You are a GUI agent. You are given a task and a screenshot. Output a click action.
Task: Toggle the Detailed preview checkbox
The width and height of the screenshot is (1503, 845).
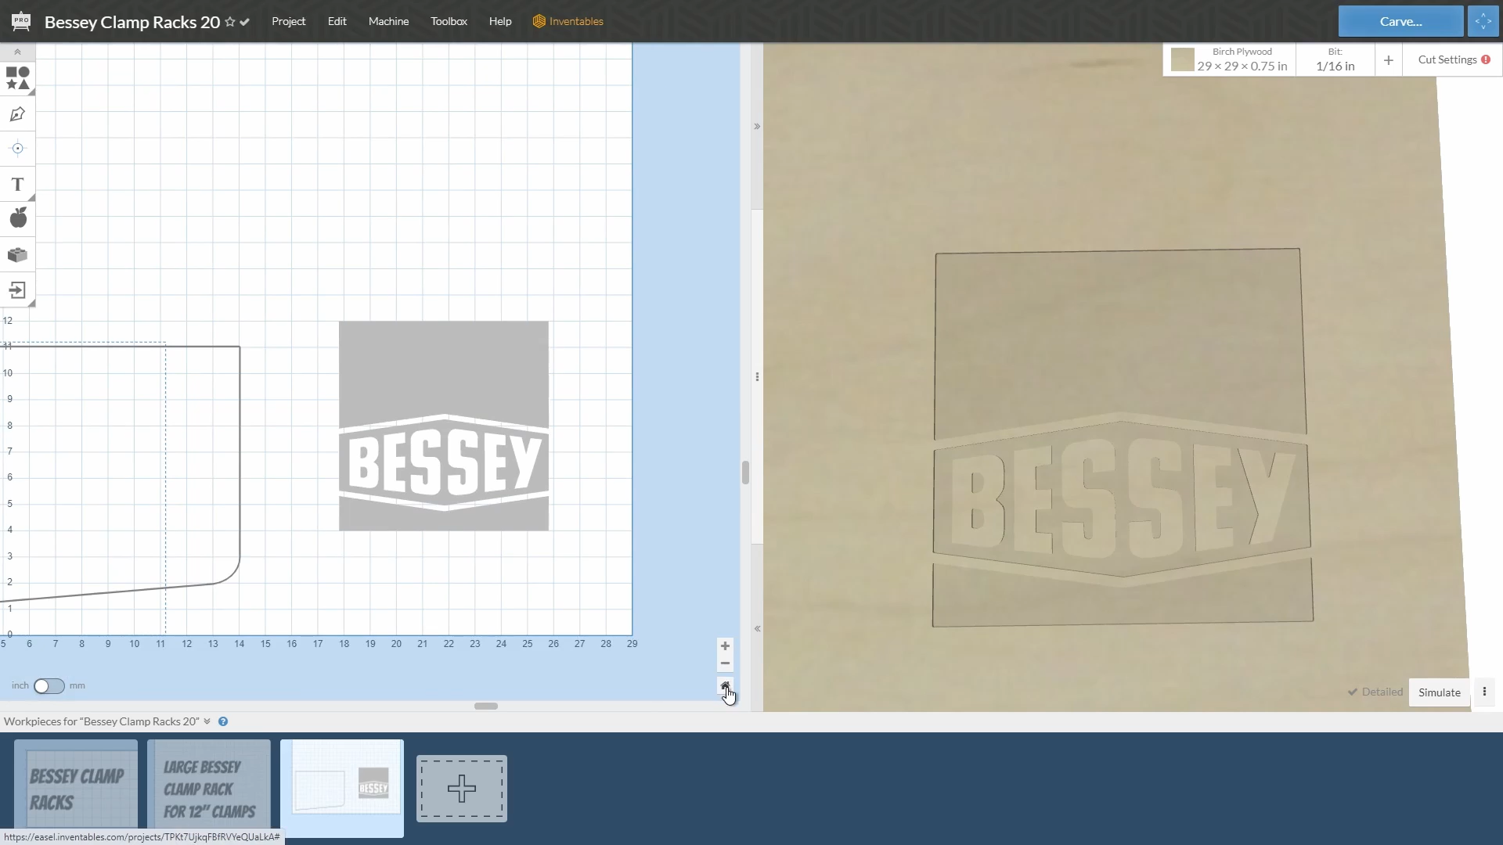point(1375,692)
